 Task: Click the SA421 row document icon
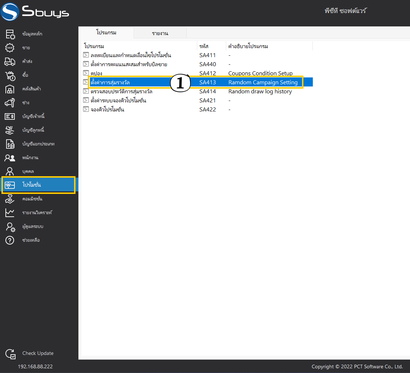pyautogui.click(x=86, y=100)
